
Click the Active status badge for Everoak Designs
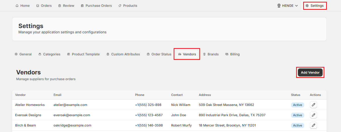297,115
